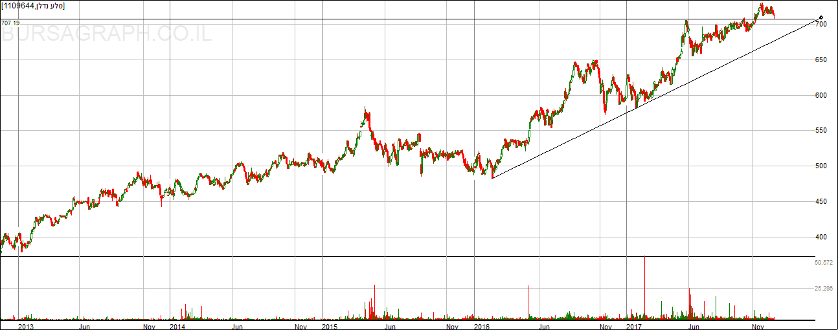
Task: Click the BURSAGRAPH.CO.IL watermark text
Action: (x=107, y=34)
